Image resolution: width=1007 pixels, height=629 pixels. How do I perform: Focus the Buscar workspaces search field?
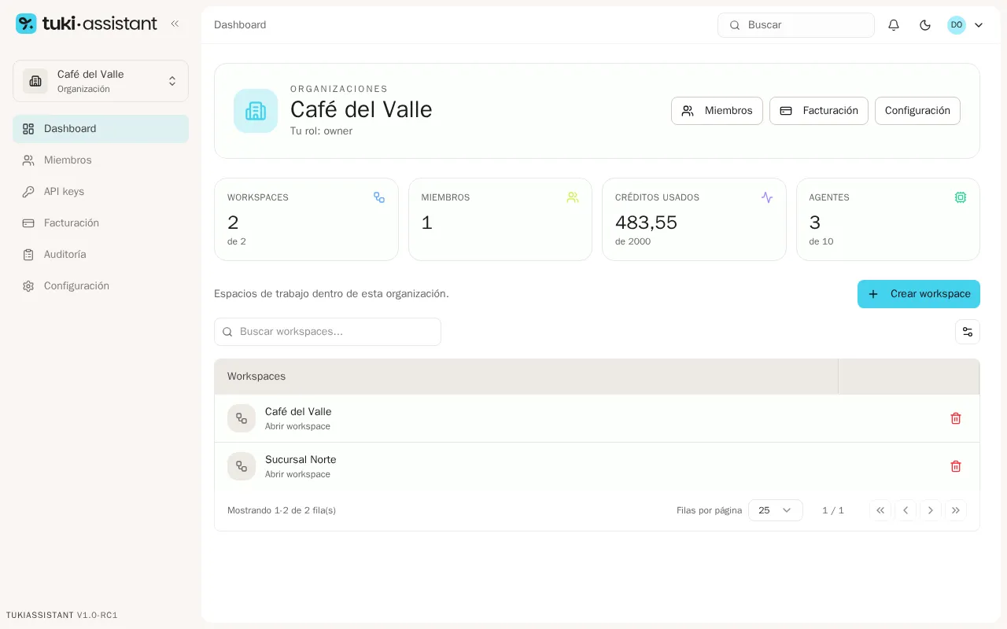point(327,332)
